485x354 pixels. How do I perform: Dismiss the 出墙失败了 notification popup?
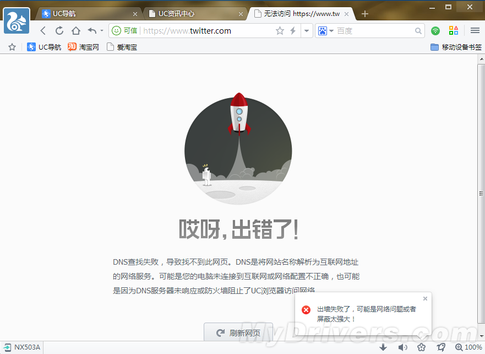click(x=426, y=298)
